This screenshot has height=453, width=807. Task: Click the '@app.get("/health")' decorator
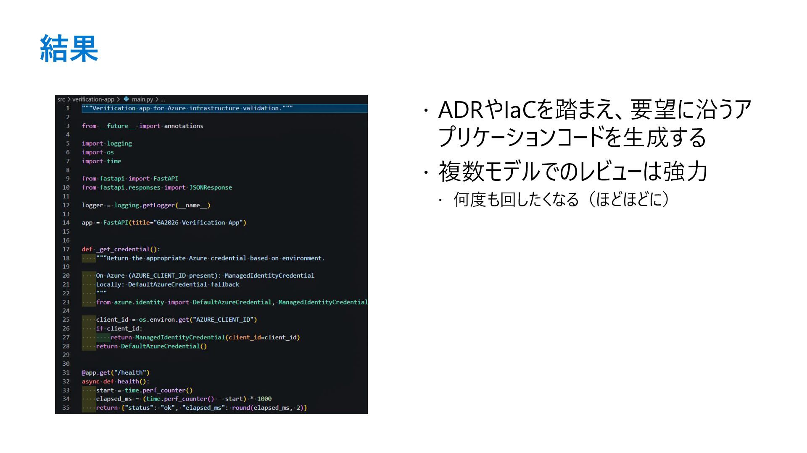pyautogui.click(x=116, y=372)
